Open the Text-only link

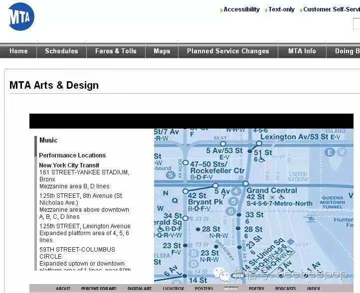pyautogui.click(x=282, y=9)
